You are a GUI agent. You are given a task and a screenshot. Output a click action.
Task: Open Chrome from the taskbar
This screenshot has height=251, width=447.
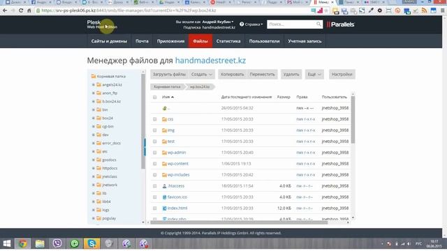(x=23, y=243)
